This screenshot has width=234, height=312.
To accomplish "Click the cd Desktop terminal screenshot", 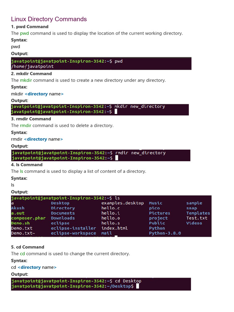I will 101,284.
